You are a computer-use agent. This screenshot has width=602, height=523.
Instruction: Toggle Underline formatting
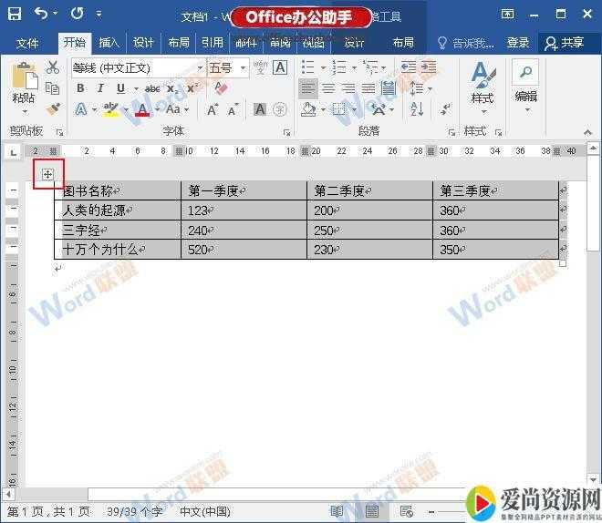(121, 88)
